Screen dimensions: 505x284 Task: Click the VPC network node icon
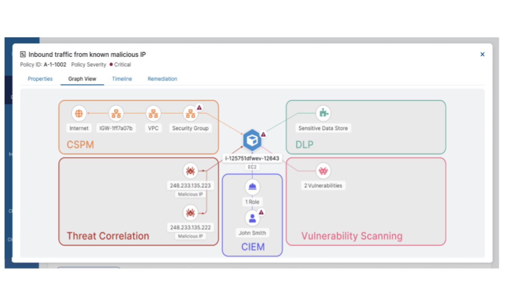pos(153,114)
